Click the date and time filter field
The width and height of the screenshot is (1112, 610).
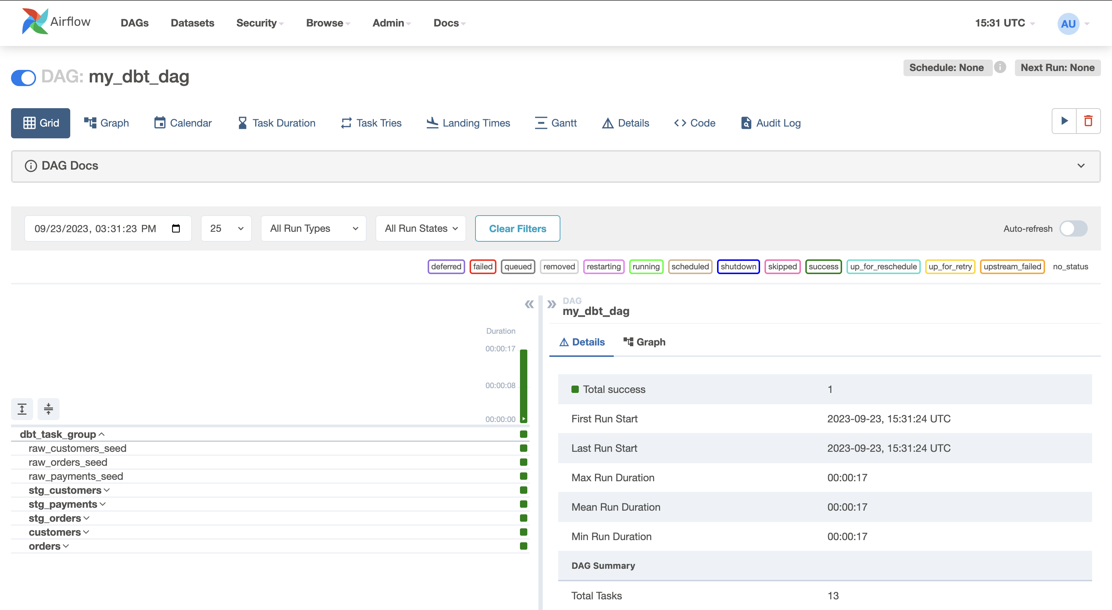tap(108, 228)
